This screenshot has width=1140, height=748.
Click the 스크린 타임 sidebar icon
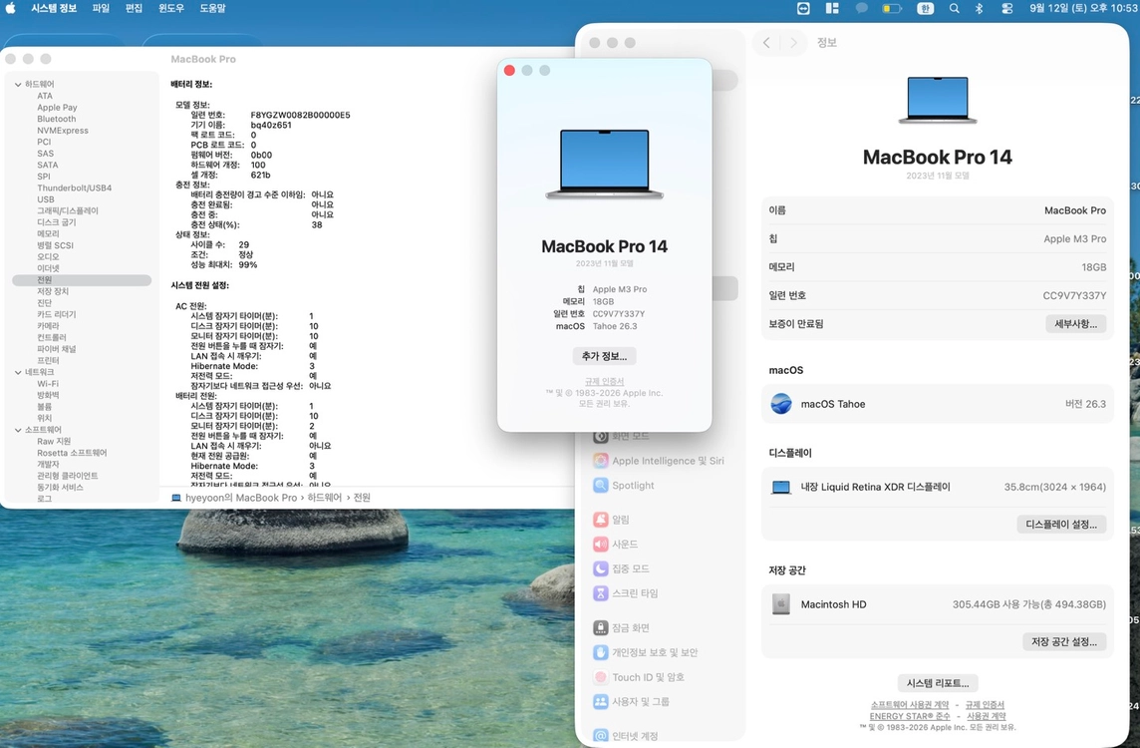(601, 593)
